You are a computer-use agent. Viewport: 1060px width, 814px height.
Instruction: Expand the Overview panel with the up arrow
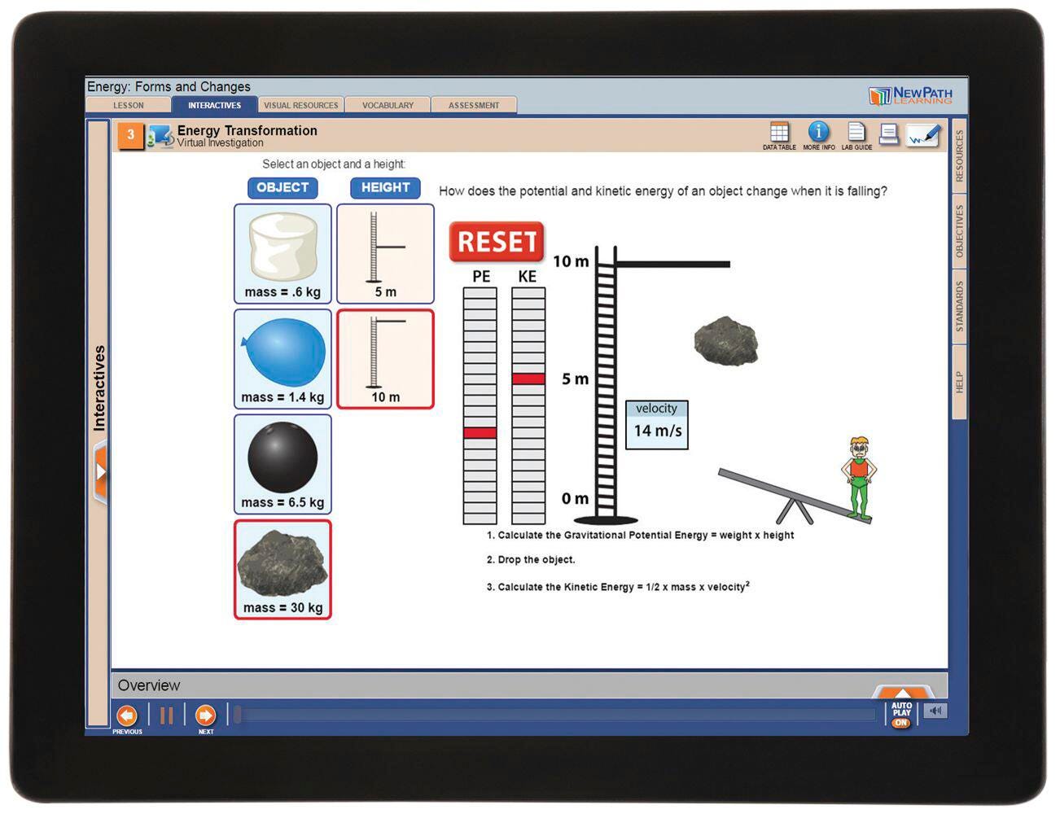coord(902,691)
